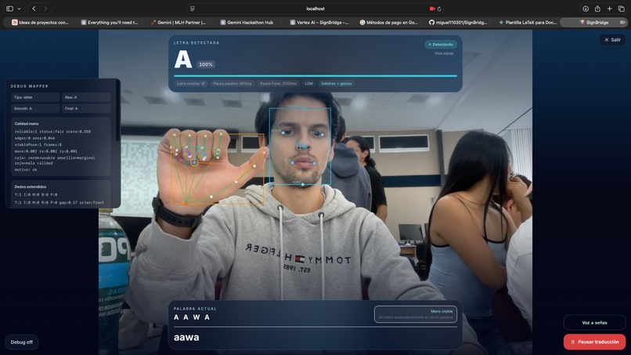Click the Detectando status badge
Viewport: 631px width, 355px height.
pyautogui.click(x=441, y=45)
